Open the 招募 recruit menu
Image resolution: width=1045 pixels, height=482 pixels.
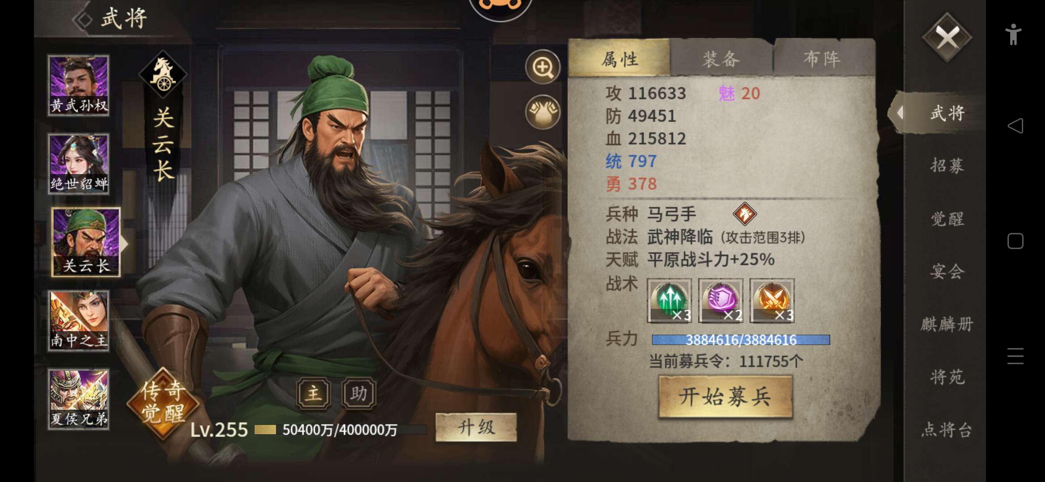(x=947, y=166)
